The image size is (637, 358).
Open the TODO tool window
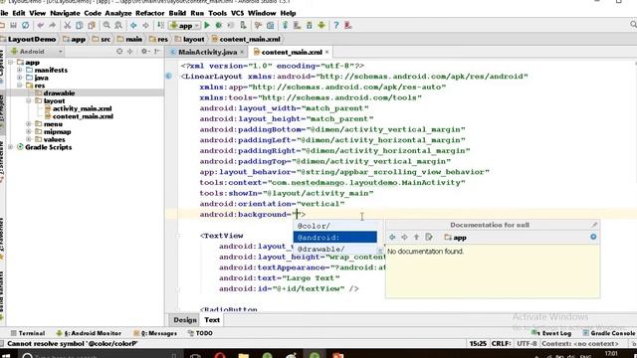(x=200, y=333)
